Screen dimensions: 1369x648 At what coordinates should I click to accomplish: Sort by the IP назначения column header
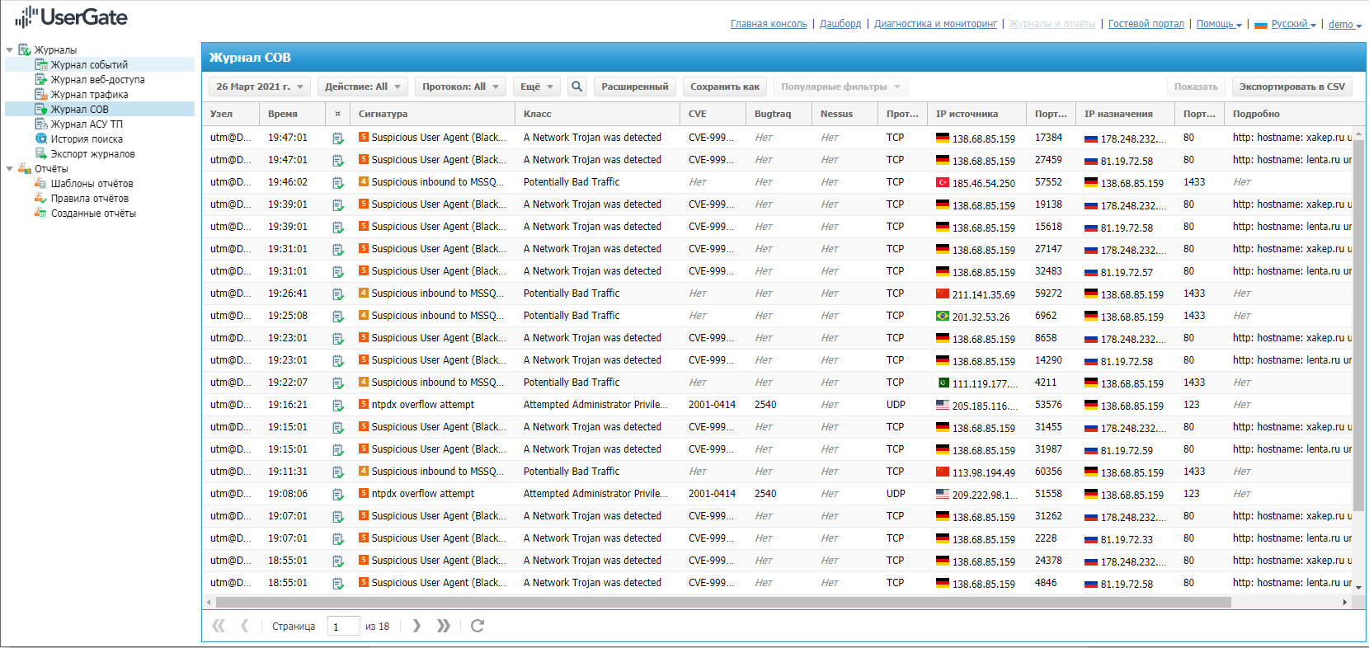[1125, 114]
